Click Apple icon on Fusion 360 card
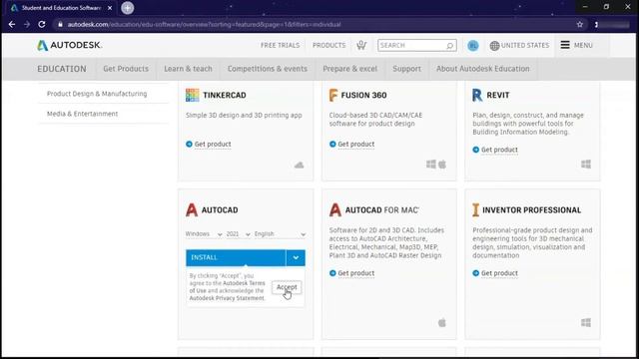 [442, 164]
